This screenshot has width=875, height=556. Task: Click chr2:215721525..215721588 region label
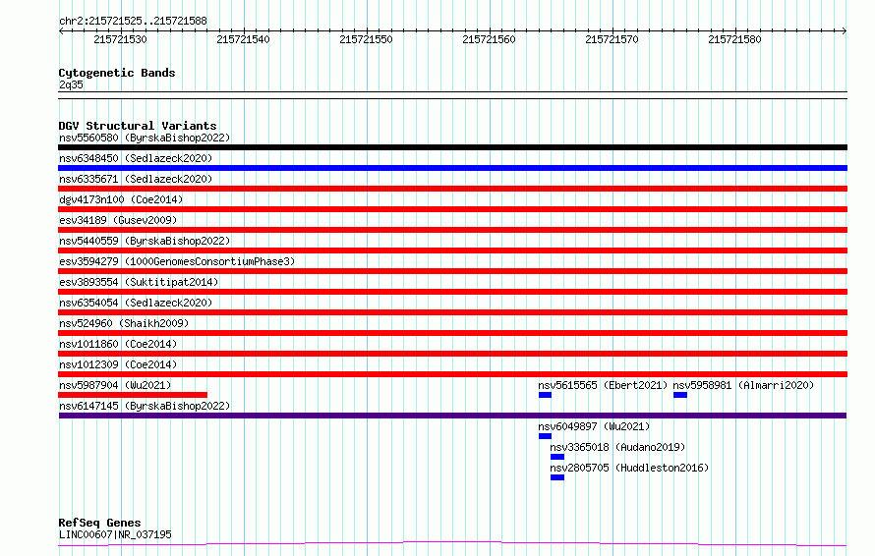(x=133, y=22)
